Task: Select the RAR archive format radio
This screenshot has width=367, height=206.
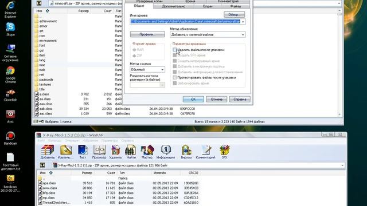Action: [x=134, y=50]
